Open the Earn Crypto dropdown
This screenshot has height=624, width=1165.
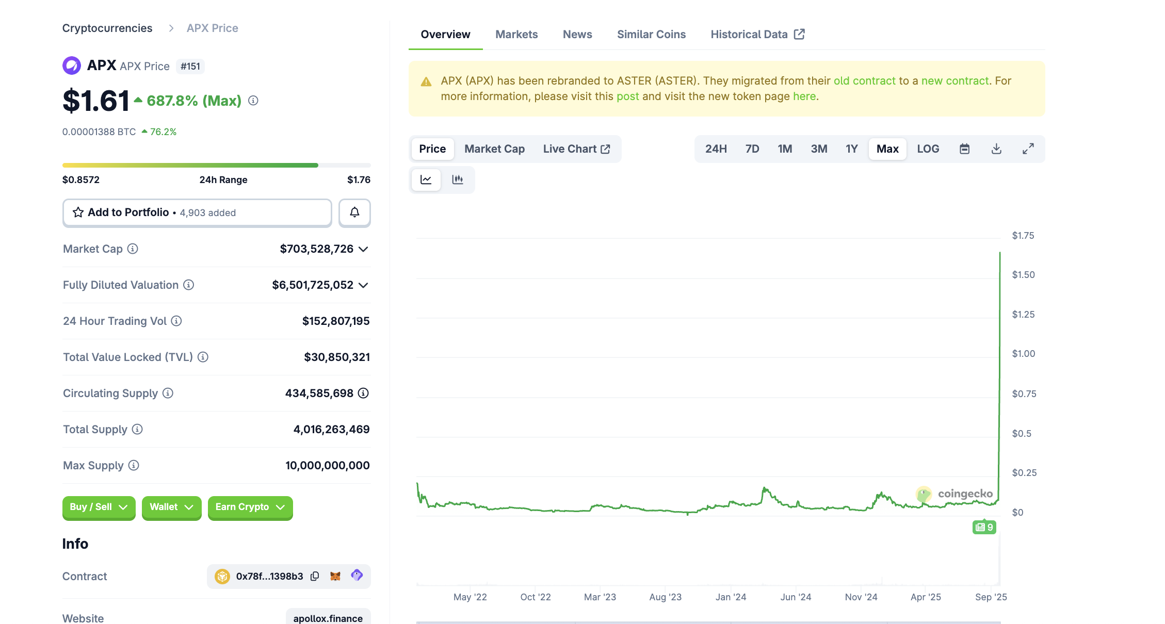pos(250,507)
